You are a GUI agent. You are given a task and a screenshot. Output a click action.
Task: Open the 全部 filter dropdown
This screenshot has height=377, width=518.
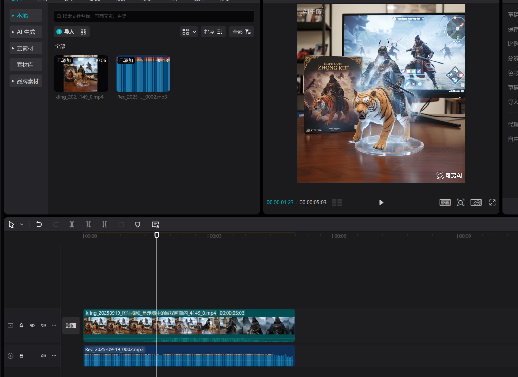[x=242, y=32]
